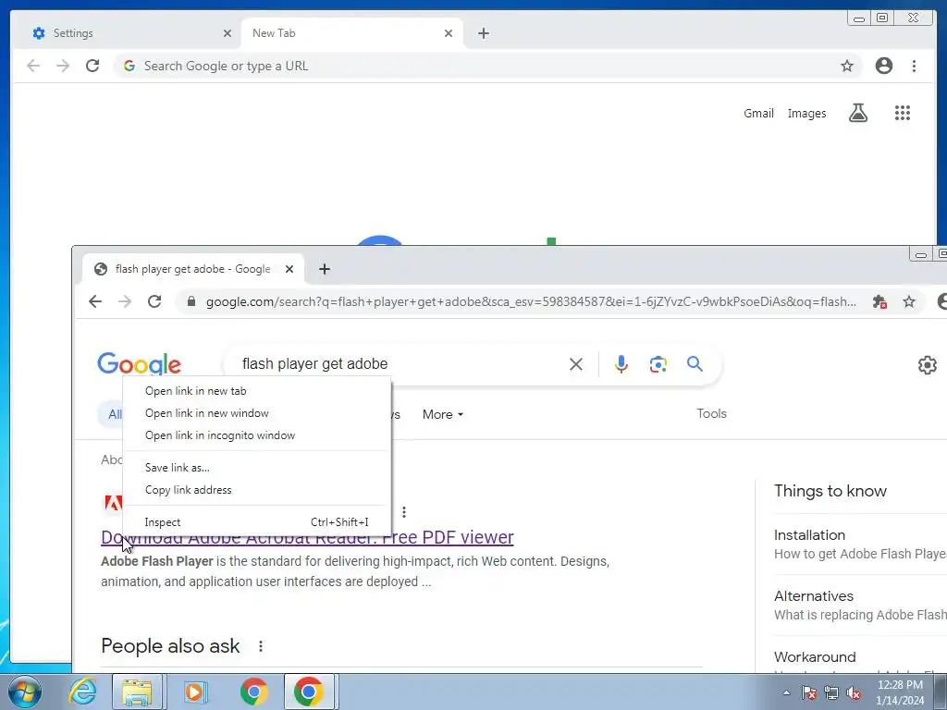The height and width of the screenshot is (710, 947).
Task: Choose Inspect from context menu
Action: point(257,521)
